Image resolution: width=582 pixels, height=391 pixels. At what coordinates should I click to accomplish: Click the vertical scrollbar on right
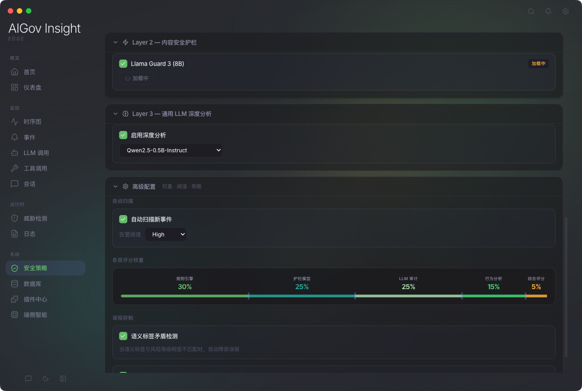(x=566, y=287)
